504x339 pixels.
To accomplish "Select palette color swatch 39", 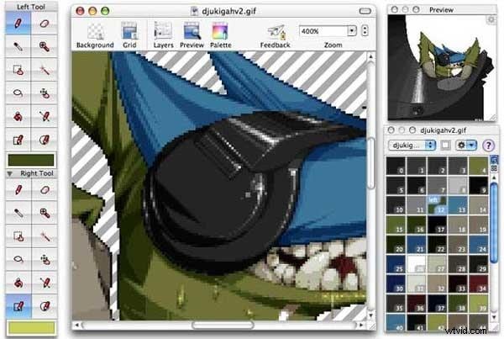I will click(x=479, y=304).
